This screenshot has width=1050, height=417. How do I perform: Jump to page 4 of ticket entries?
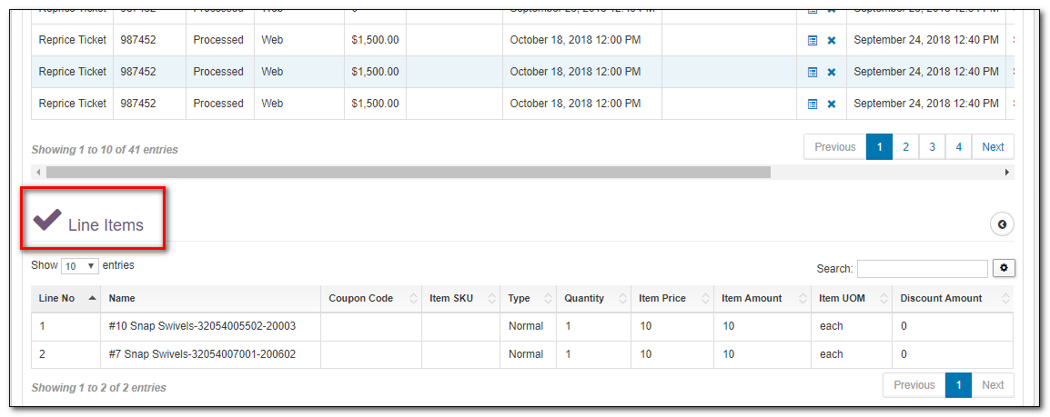pyautogui.click(x=958, y=146)
